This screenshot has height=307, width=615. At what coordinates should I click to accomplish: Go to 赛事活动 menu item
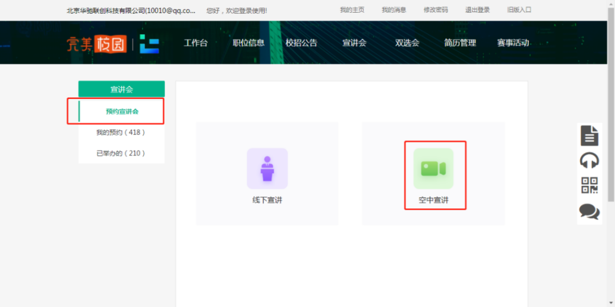point(513,43)
